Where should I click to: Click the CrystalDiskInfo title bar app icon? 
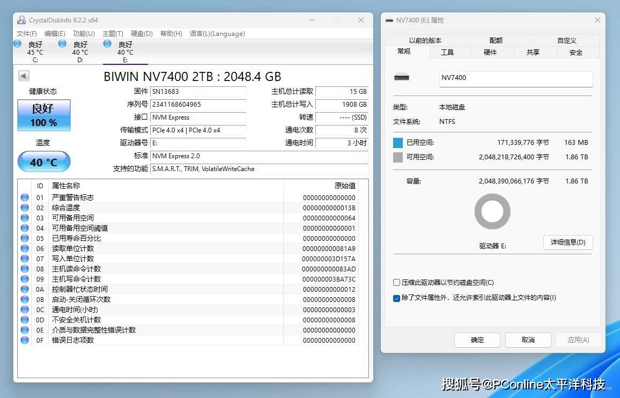pyautogui.click(x=21, y=20)
